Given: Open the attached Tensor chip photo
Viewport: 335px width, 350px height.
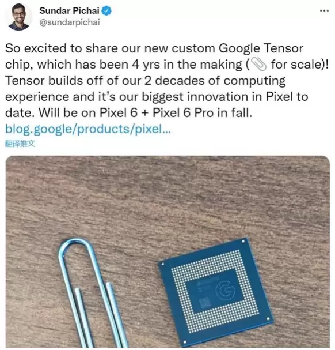Looking at the screenshot, I should click(x=167, y=251).
